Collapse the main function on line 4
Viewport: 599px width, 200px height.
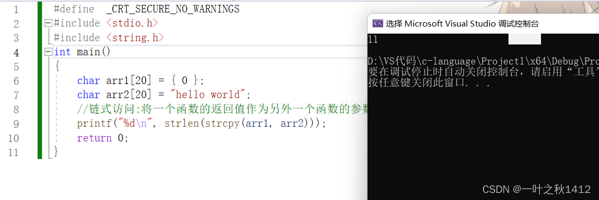48,51
